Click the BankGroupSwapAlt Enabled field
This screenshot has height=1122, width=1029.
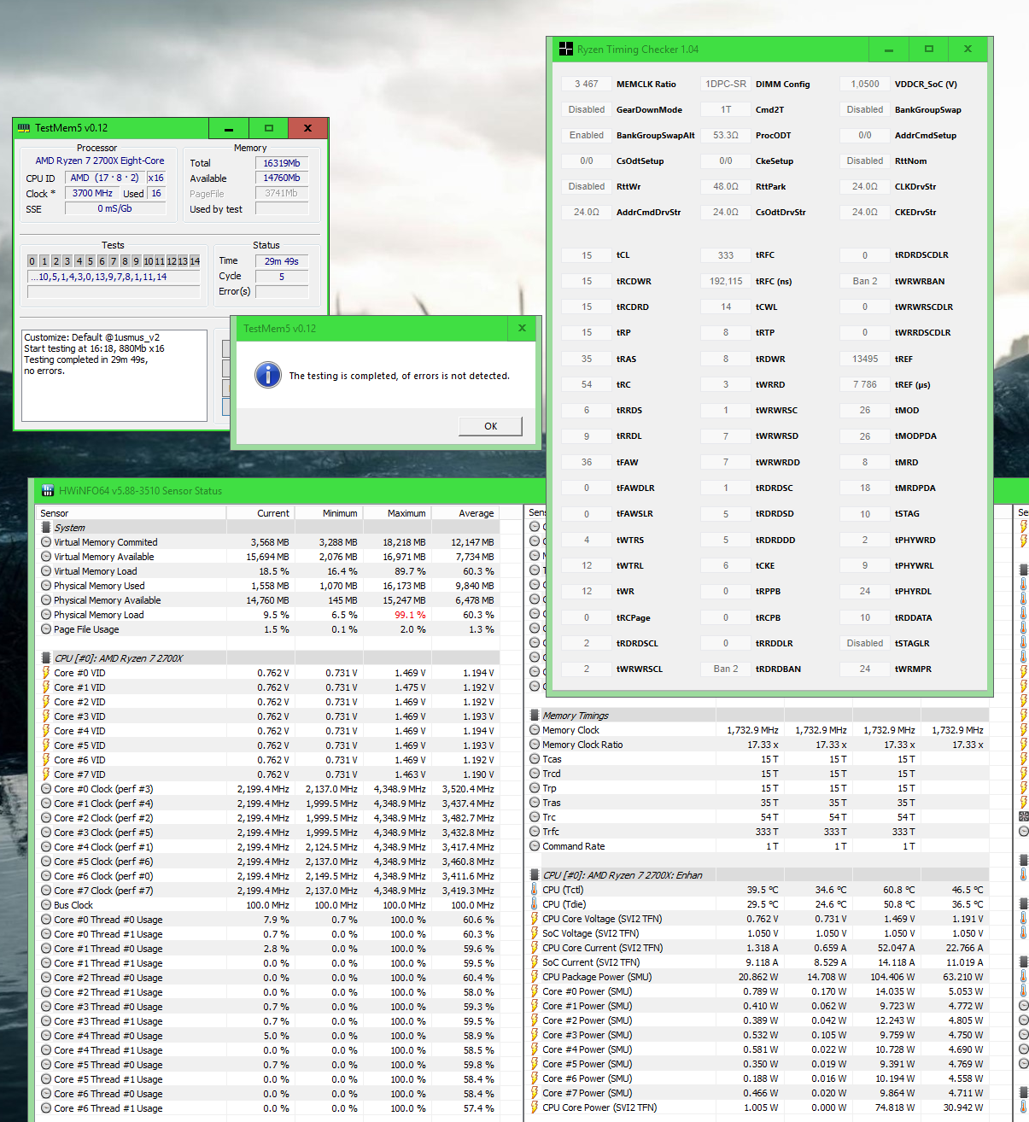[x=586, y=135]
